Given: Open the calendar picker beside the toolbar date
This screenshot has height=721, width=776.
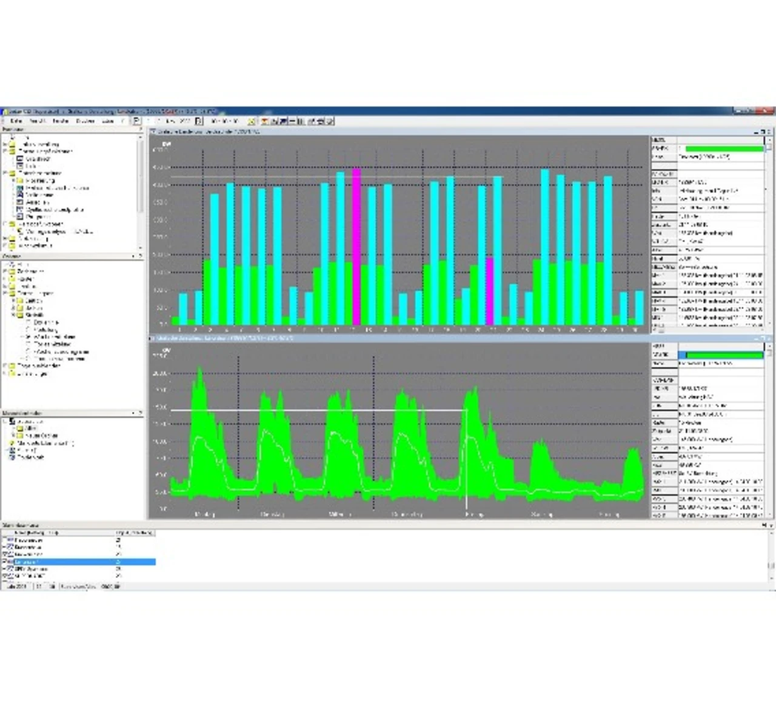Looking at the screenshot, I should pyautogui.click(x=198, y=121).
